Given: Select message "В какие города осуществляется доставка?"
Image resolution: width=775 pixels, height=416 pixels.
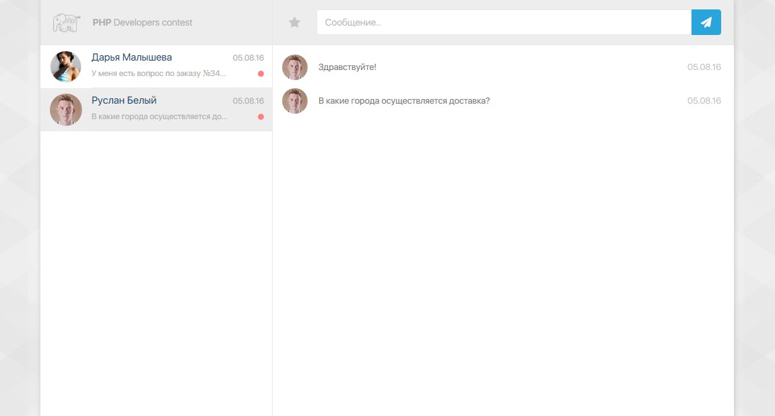Looking at the screenshot, I should click(404, 101).
